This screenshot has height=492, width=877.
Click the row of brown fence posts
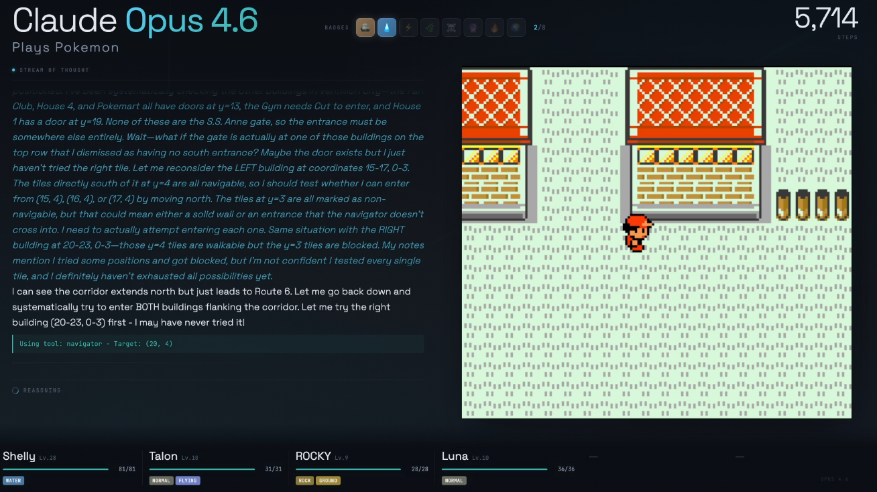[813, 204]
